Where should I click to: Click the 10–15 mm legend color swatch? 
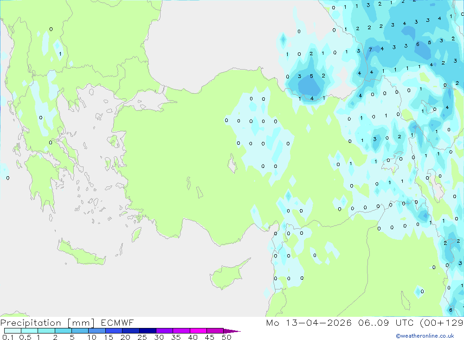point(97,331)
